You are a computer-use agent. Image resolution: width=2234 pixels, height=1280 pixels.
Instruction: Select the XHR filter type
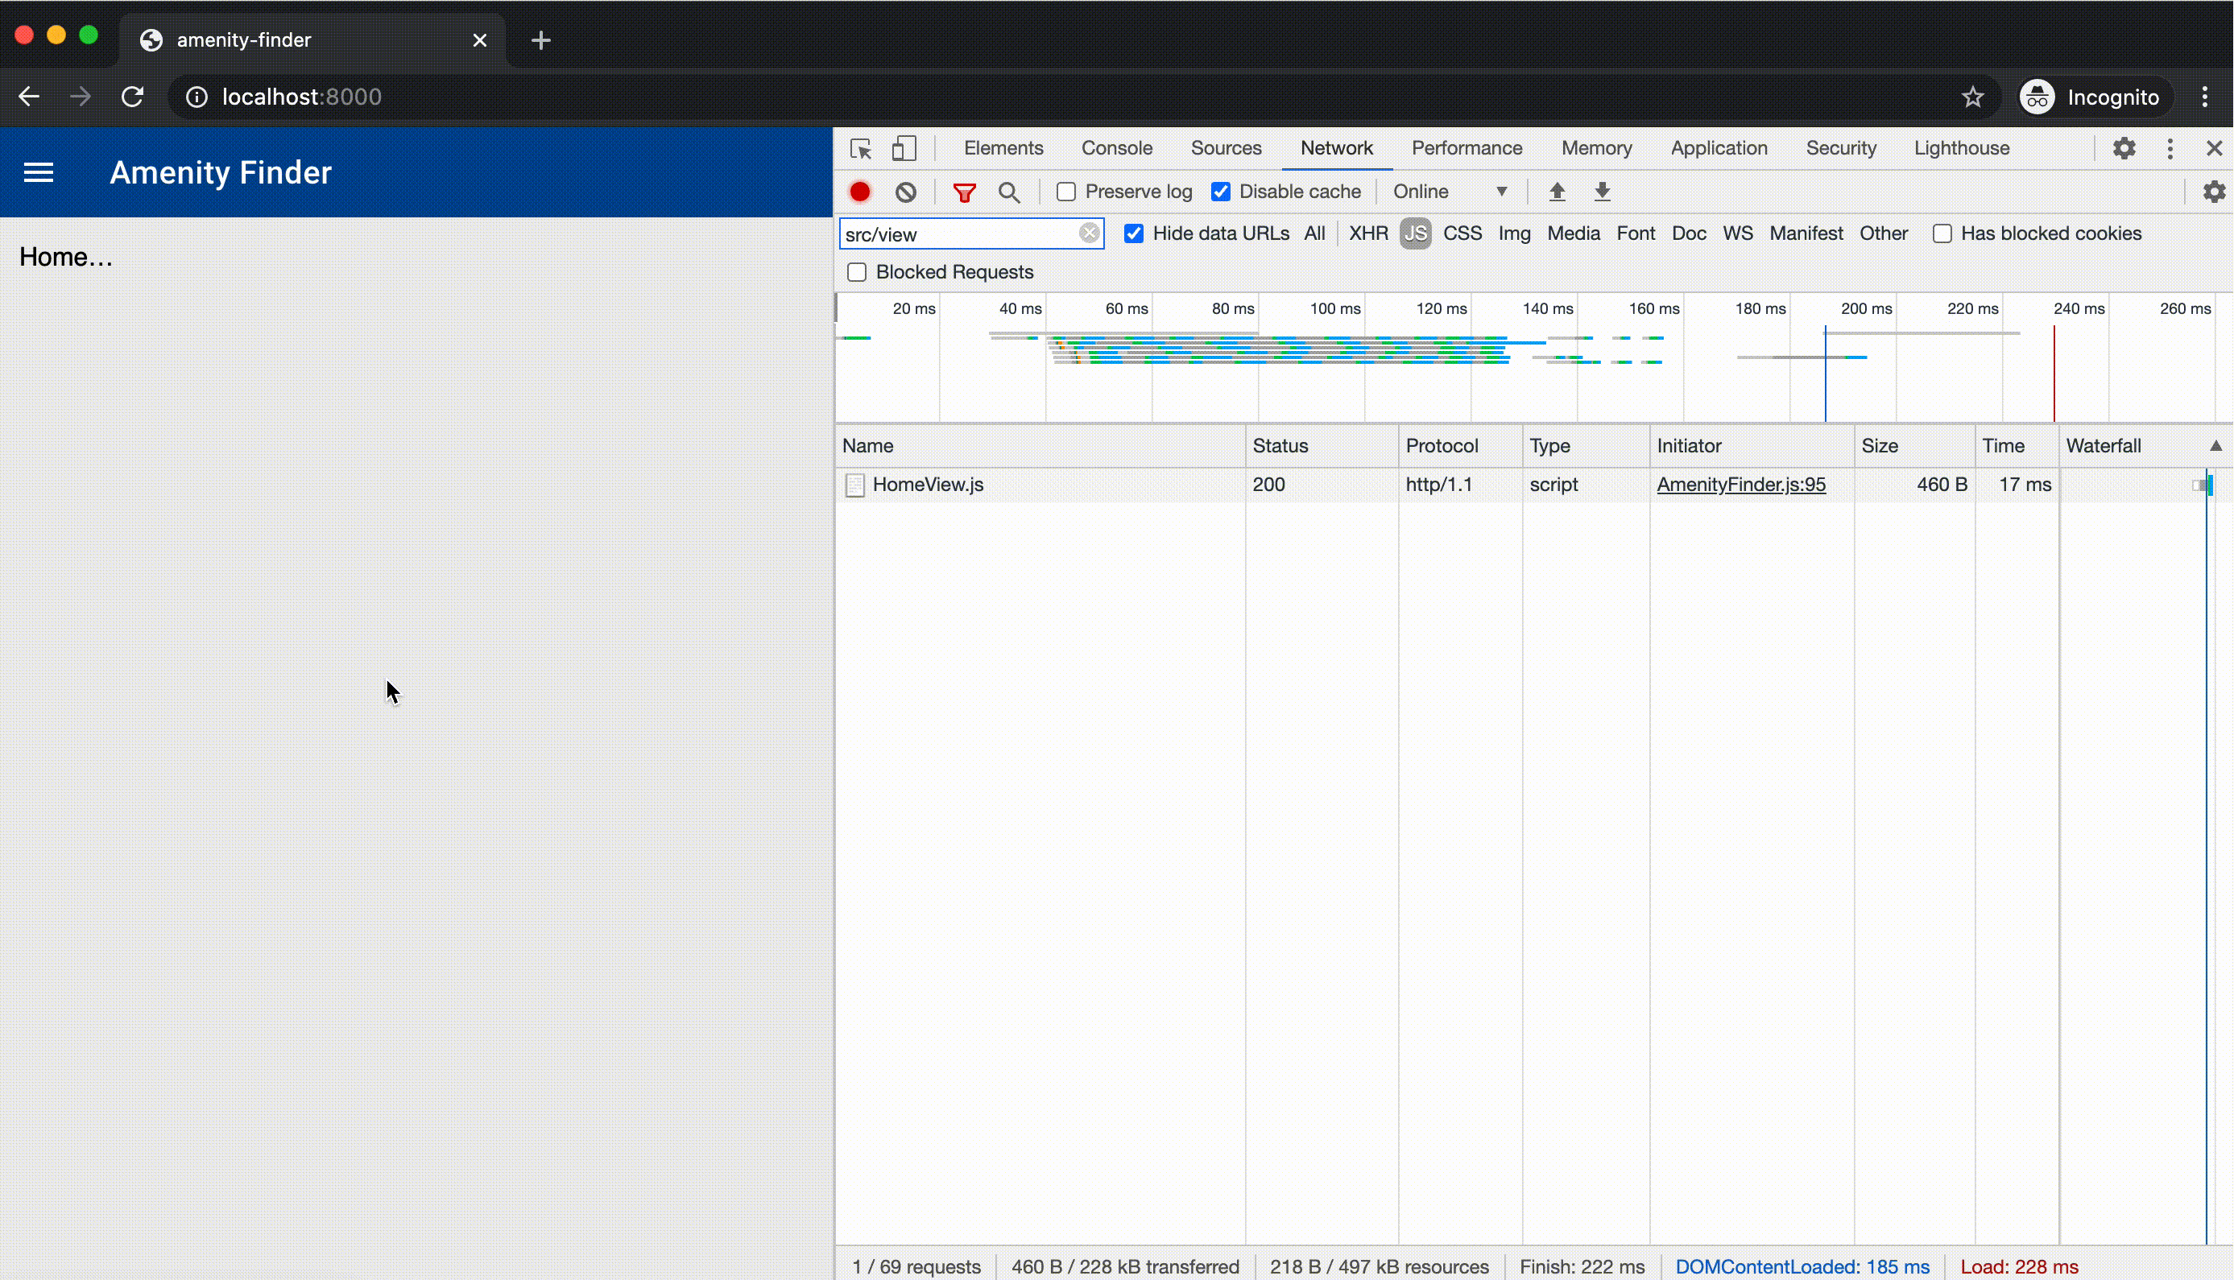[1368, 233]
